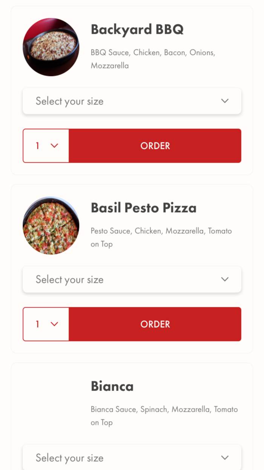Open the Bianca size selector
264x470 pixels.
point(132,458)
